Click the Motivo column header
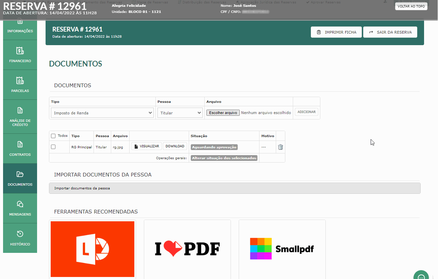438x279 pixels. [x=268, y=136]
